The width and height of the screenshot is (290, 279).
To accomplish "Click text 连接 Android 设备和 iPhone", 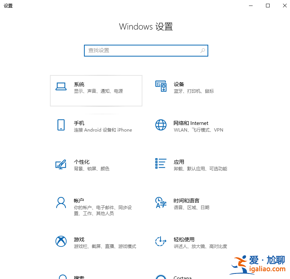I will pos(103,130).
